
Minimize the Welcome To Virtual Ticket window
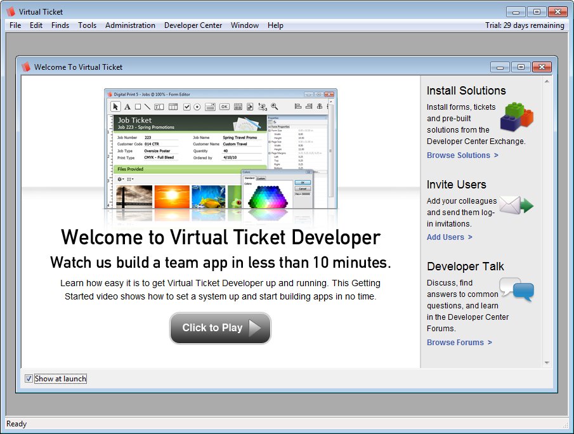click(x=500, y=67)
